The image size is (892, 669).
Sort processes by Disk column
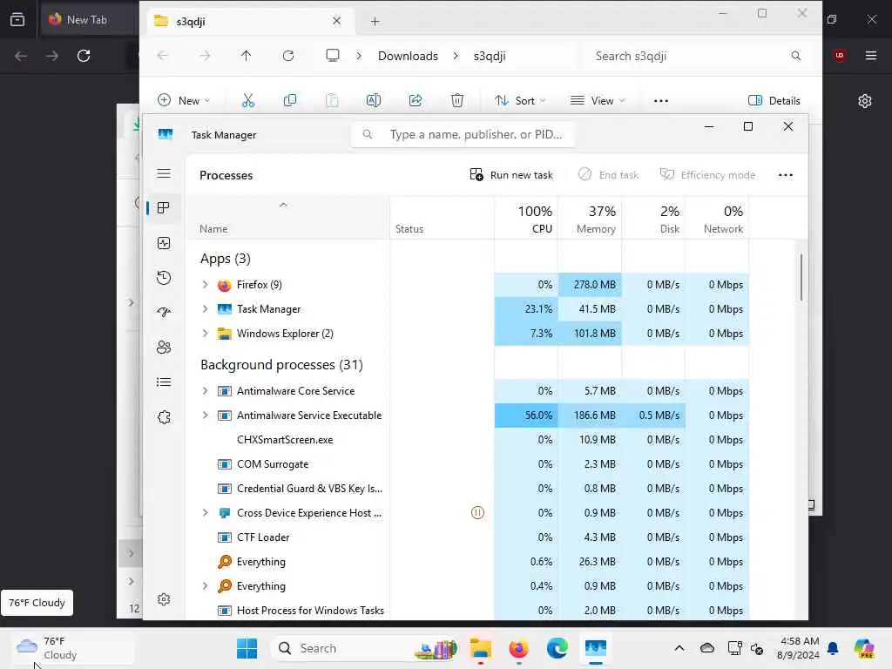[653, 219]
